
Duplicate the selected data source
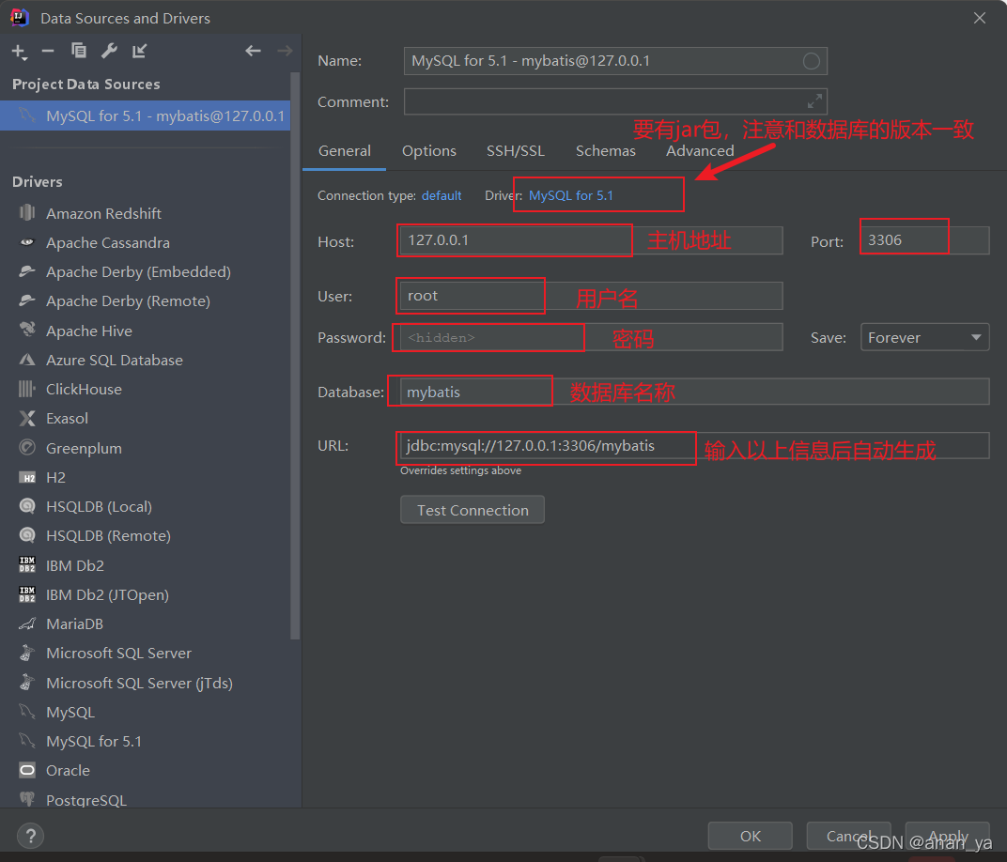click(x=78, y=51)
